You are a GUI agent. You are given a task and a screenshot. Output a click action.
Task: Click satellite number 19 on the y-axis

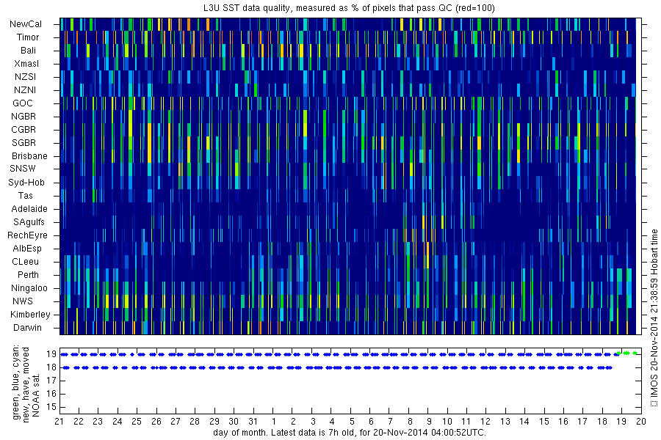(x=51, y=354)
